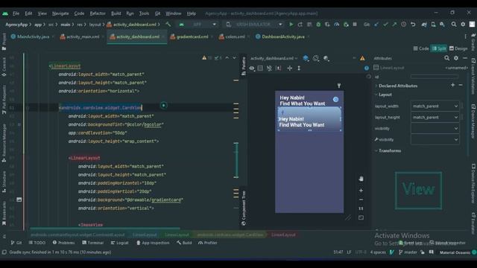Open the Tools menu
The height and width of the screenshot is (268, 477).
tap(144, 13)
